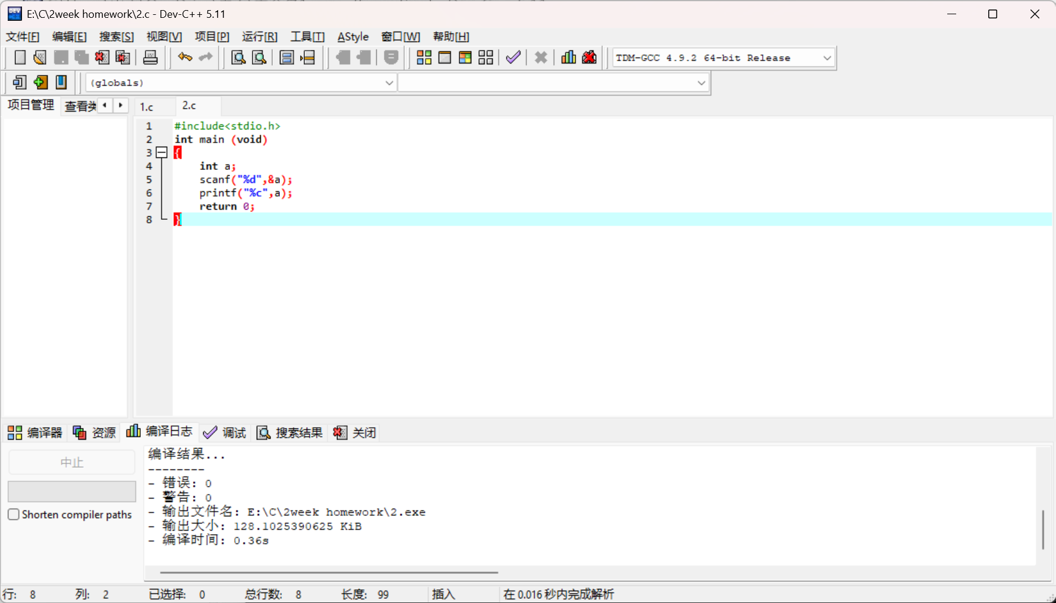This screenshot has width=1056, height=603.
Task: Open the AStyle menu
Action: tap(353, 37)
